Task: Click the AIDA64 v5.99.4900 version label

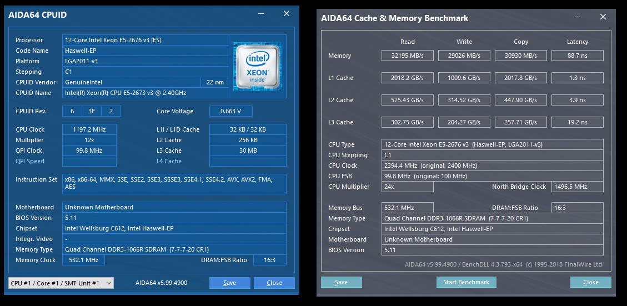Action: (161, 283)
